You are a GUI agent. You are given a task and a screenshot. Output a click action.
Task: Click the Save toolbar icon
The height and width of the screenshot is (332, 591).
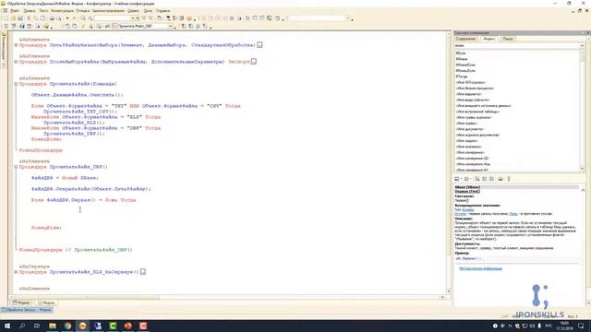pos(20,18)
